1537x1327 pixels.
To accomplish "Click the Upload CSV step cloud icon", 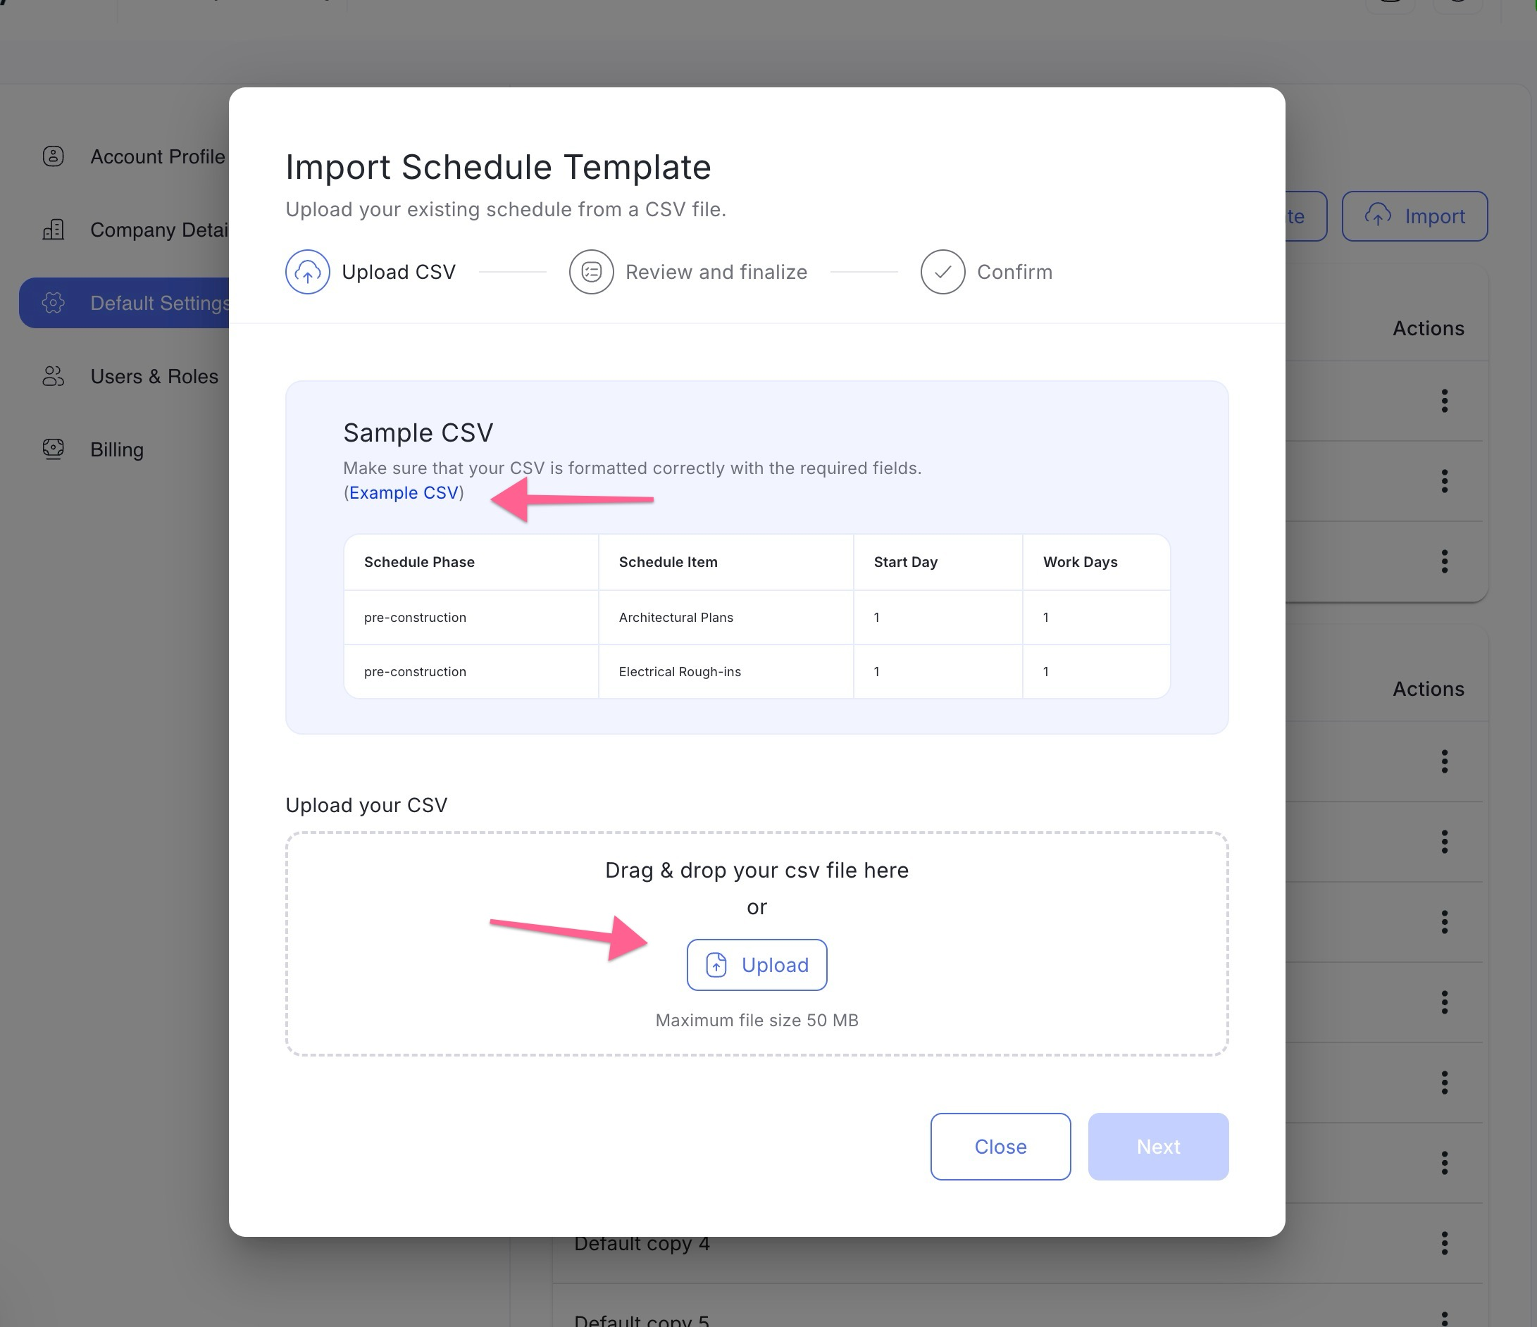I will 307,272.
